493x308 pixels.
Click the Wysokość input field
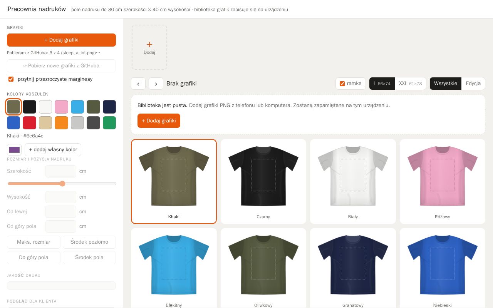point(61,197)
